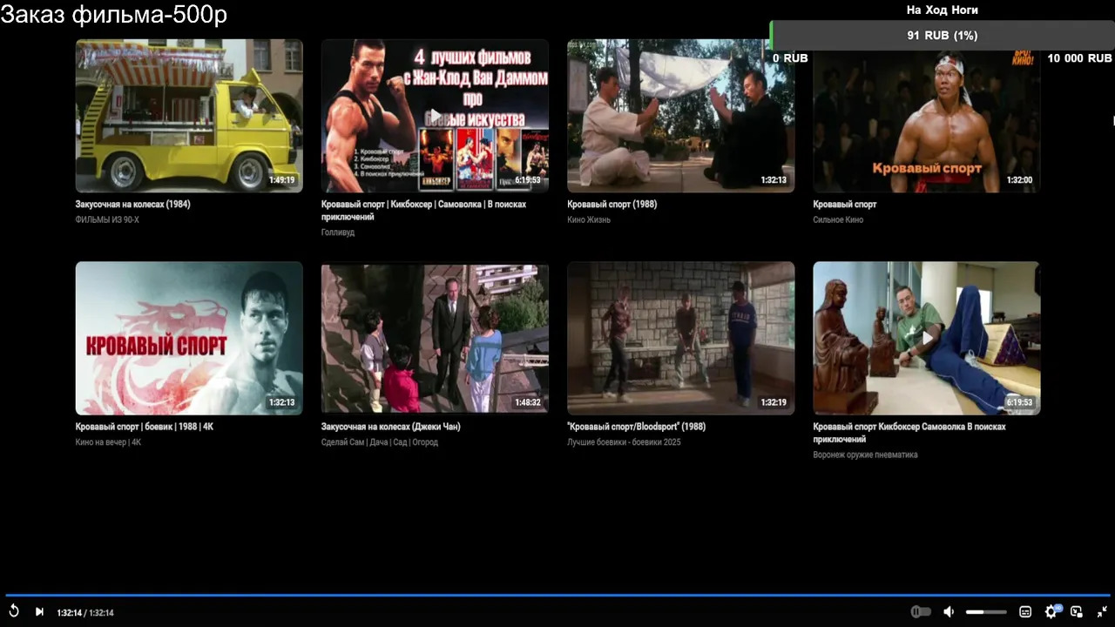Adjust the volume slider
The width and height of the screenshot is (1115, 627).
[x=986, y=611]
